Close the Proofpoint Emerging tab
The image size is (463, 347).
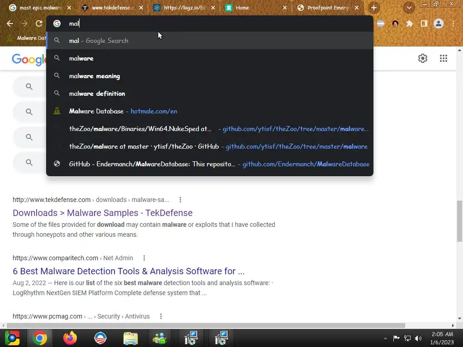(357, 8)
